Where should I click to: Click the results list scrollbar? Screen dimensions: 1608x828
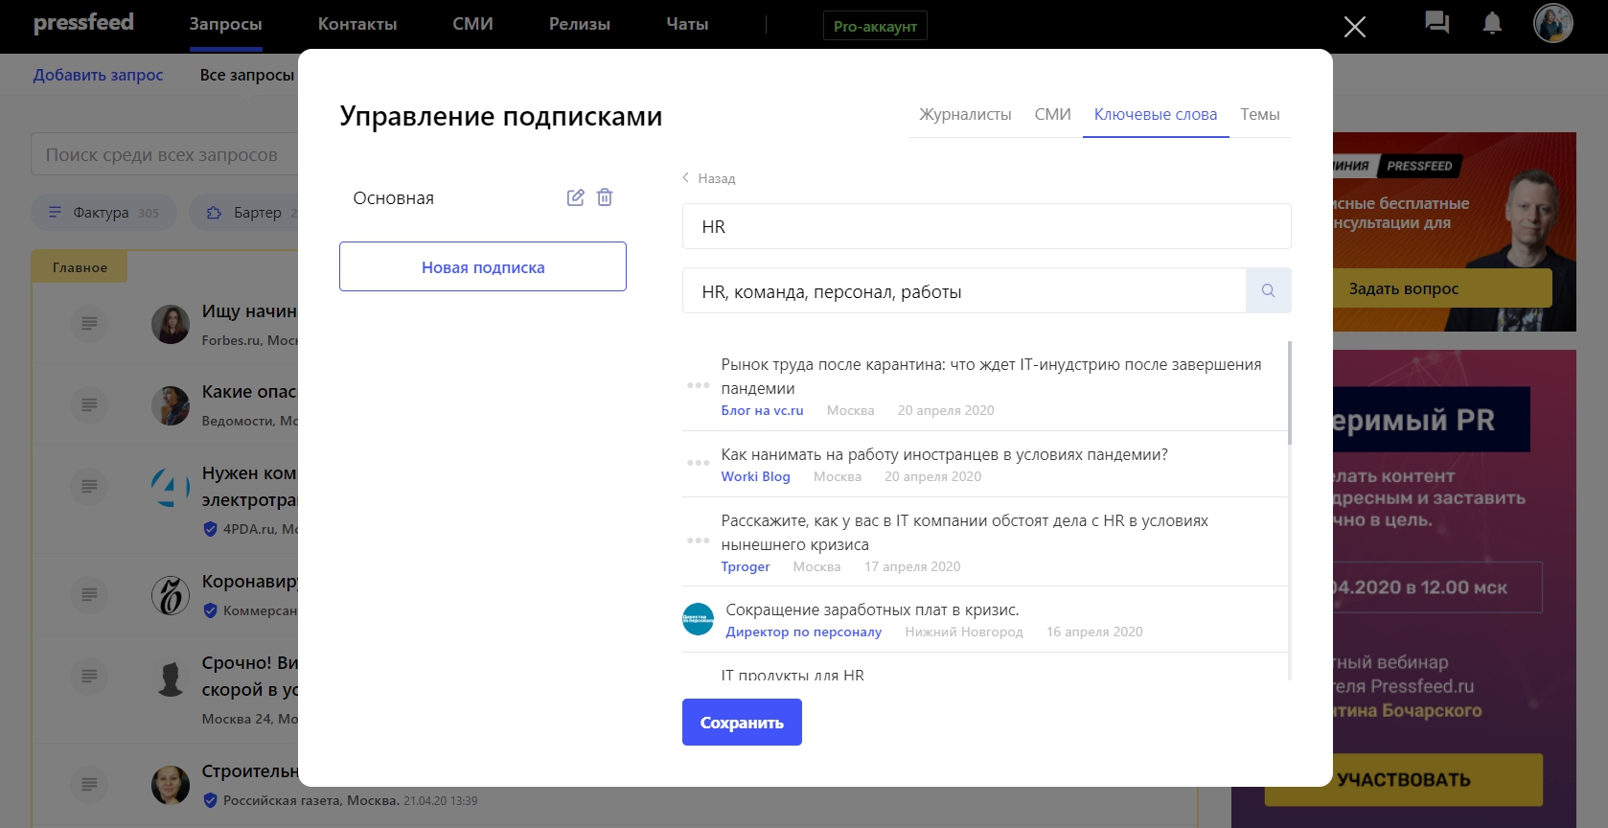(1290, 393)
